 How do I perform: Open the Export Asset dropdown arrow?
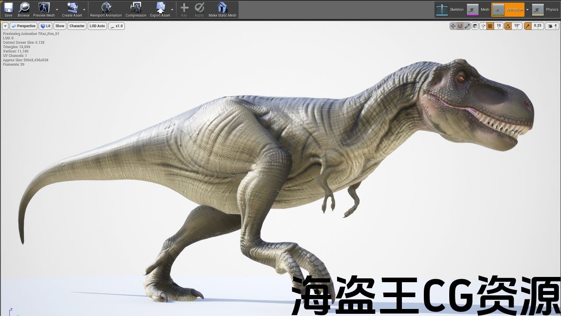172,10
